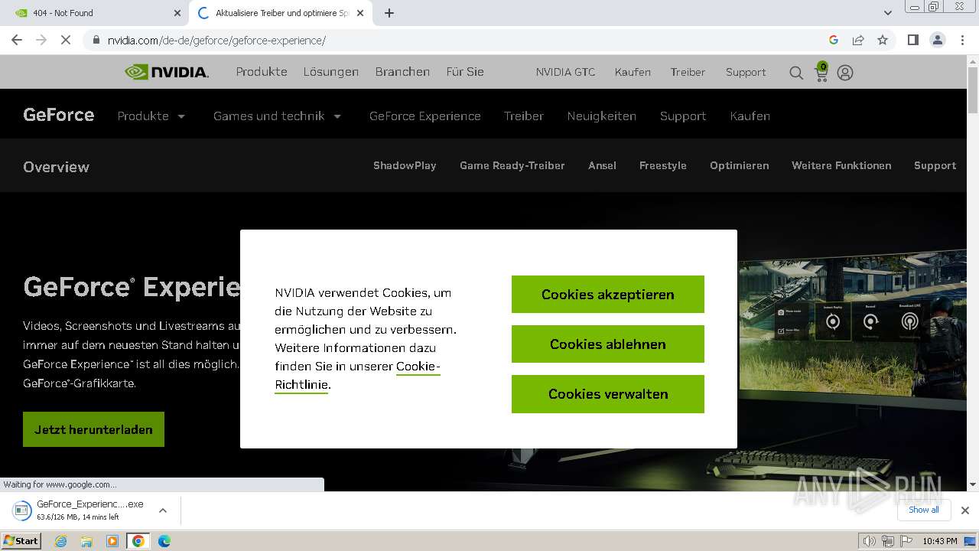Open Windows Explorer from taskbar

tap(86, 541)
